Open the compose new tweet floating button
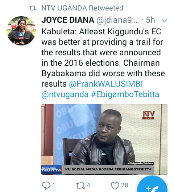174x192 pixels. pyautogui.click(x=152, y=184)
